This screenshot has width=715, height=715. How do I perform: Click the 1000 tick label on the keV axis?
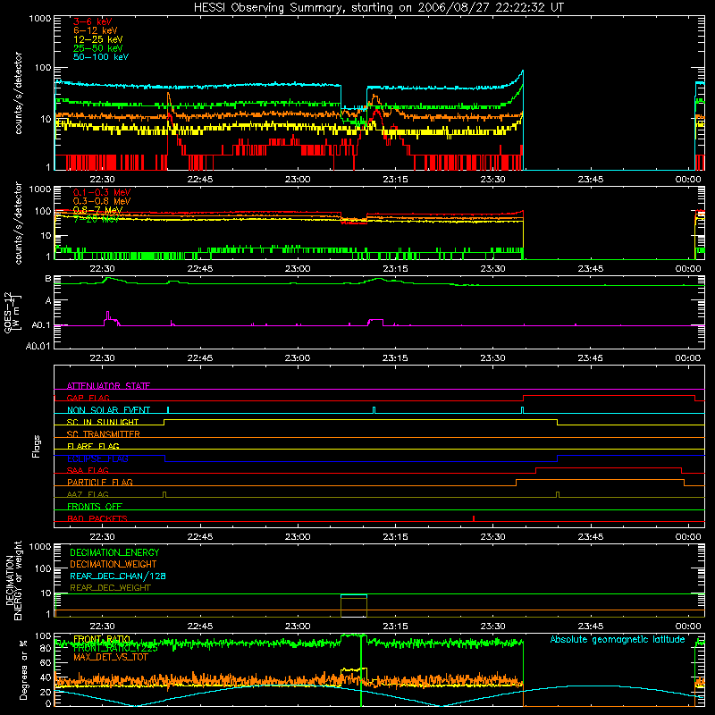(39, 19)
